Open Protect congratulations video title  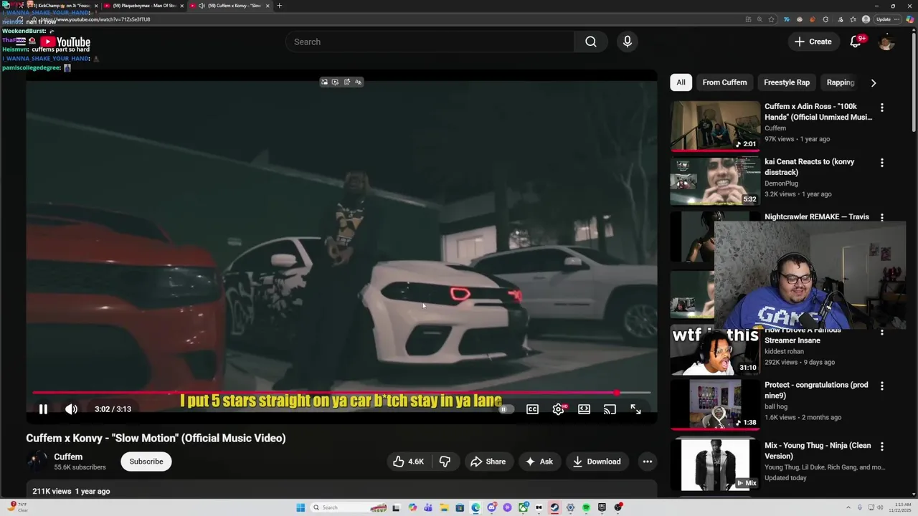click(816, 390)
